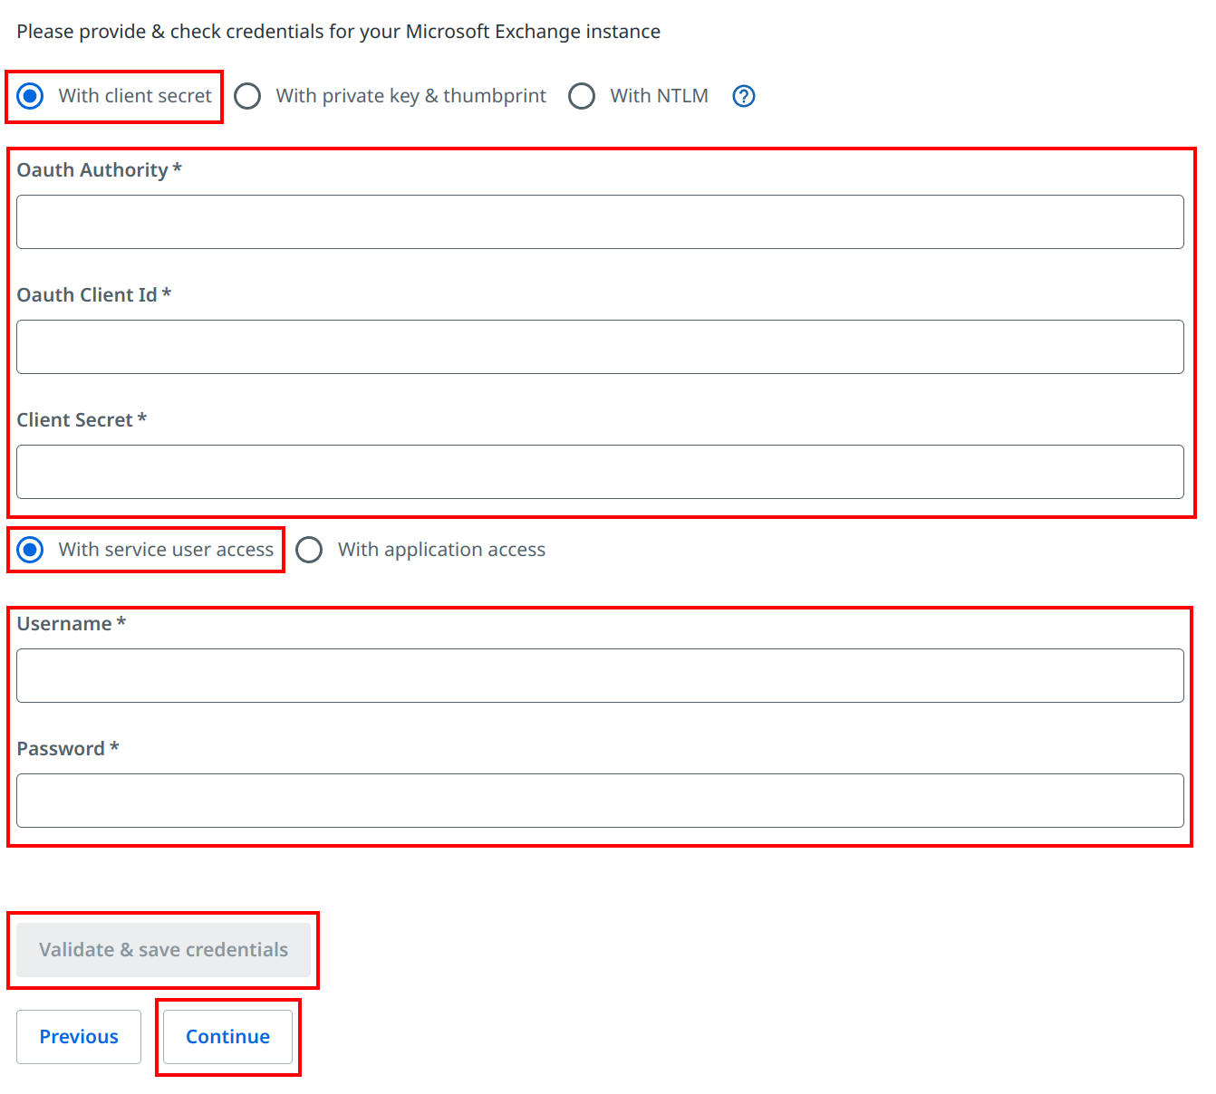Focus the Oauth Authority text field
The width and height of the screenshot is (1216, 1094).
click(600, 222)
